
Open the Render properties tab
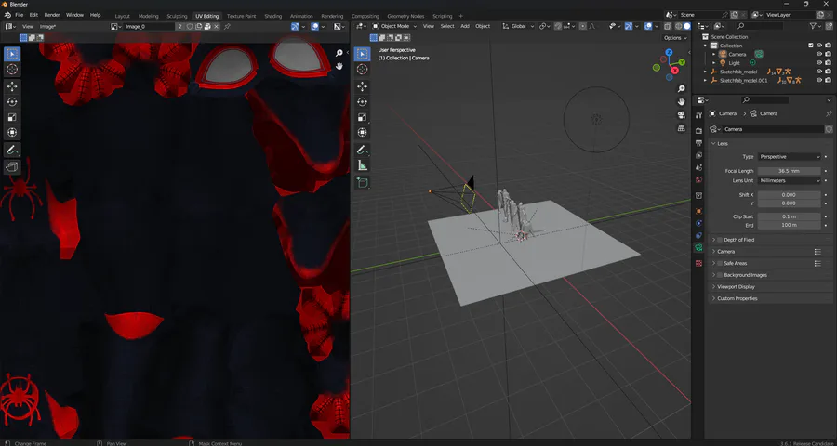698,131
